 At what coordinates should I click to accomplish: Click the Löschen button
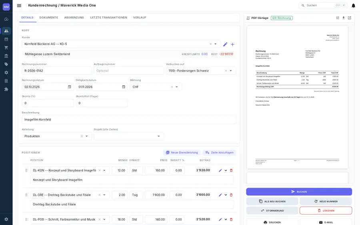[326, 211]
